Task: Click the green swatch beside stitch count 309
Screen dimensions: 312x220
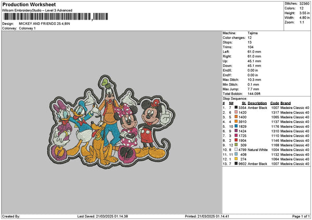Action: click(236, 145)
